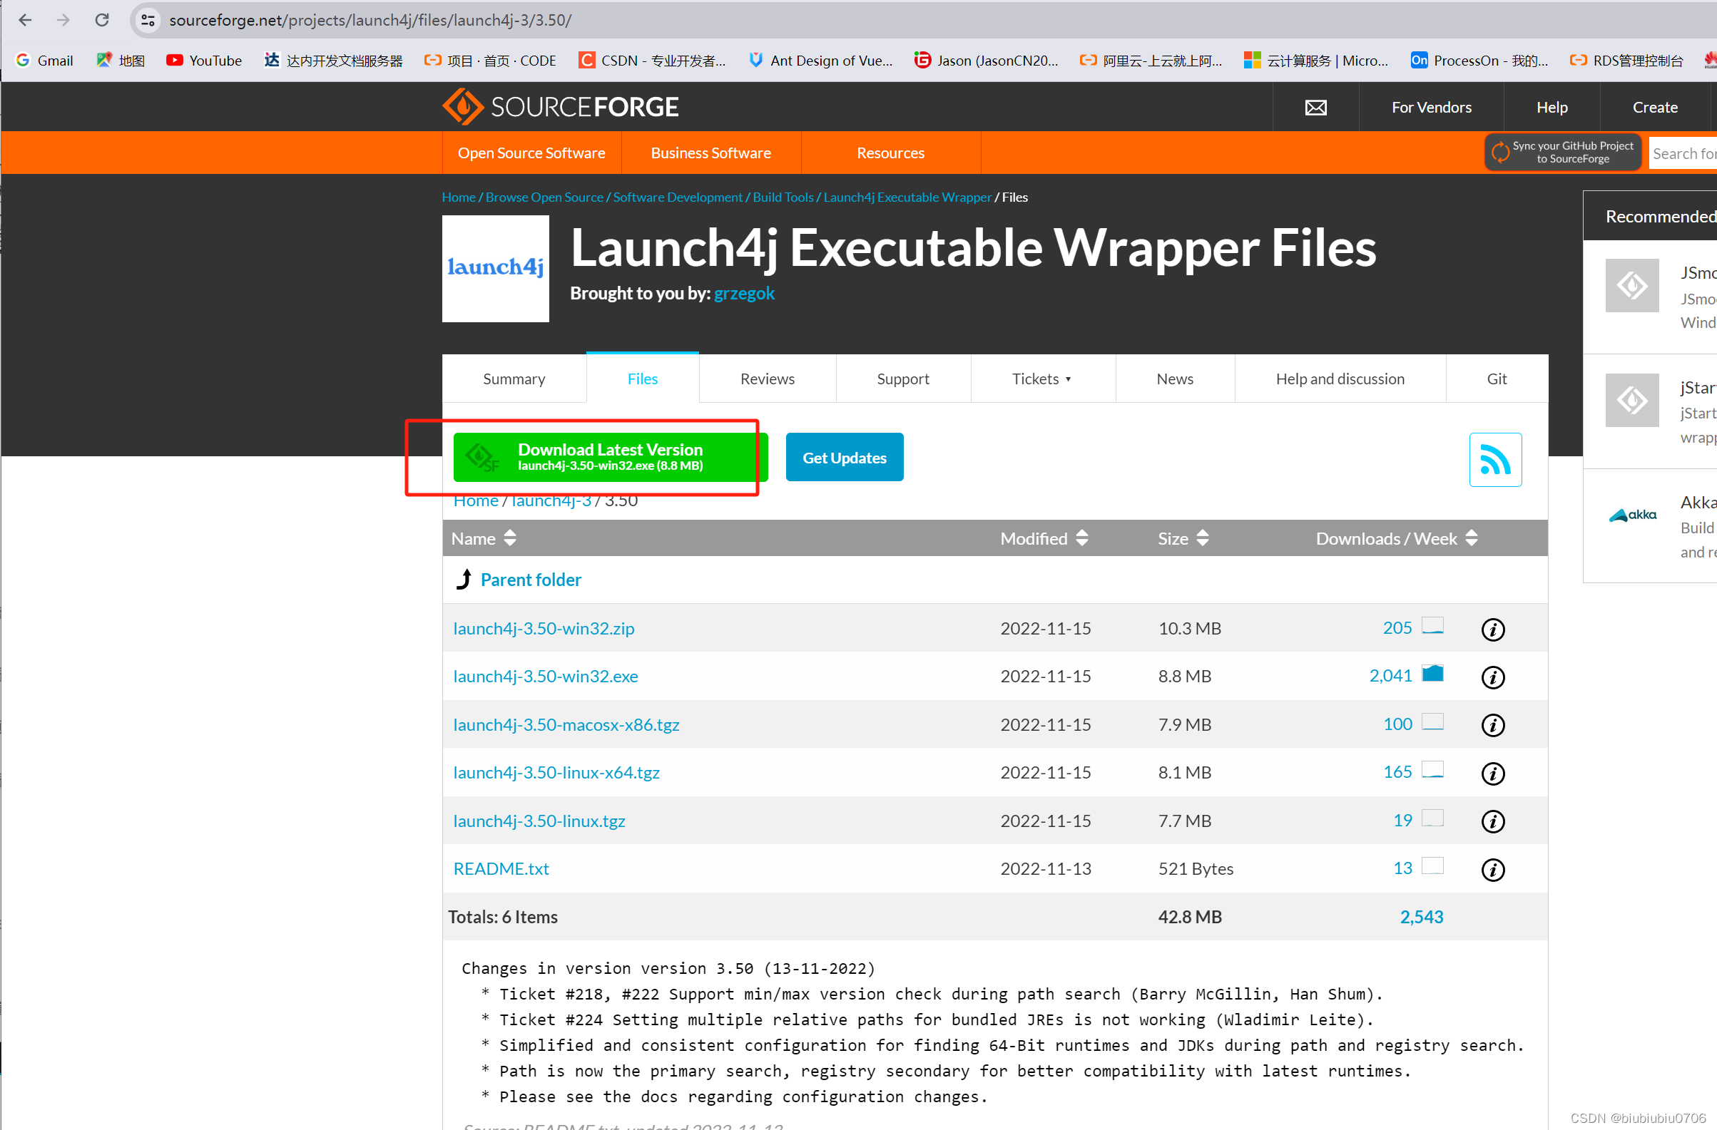
Task: Download launch4j-3.50-win32.zip file link
Action: tap(544, 628)
